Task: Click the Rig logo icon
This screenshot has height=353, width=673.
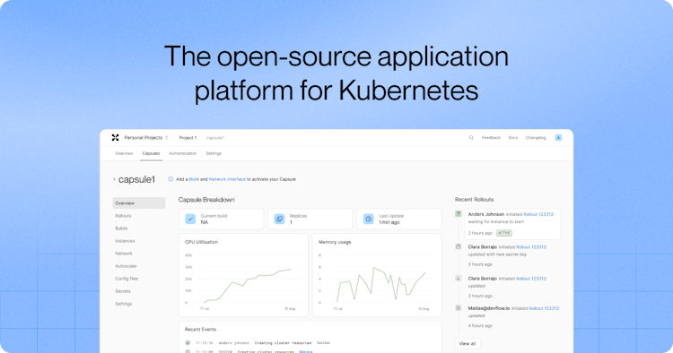Action: 115,137
